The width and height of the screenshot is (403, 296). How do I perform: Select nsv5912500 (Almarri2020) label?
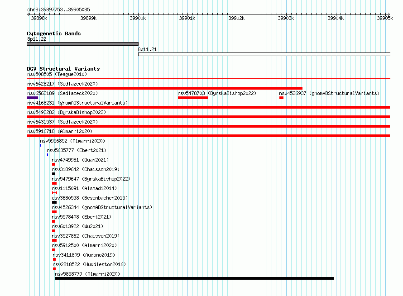(84, 245)
